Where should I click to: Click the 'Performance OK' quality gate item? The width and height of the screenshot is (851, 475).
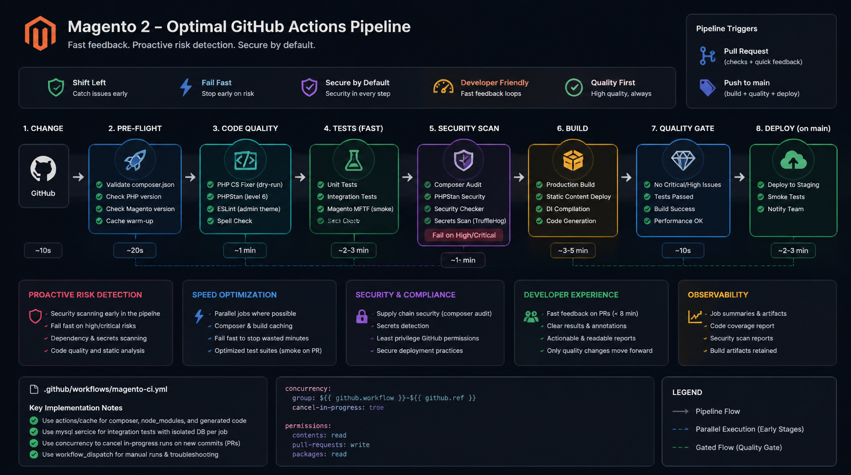coord(678,221)
